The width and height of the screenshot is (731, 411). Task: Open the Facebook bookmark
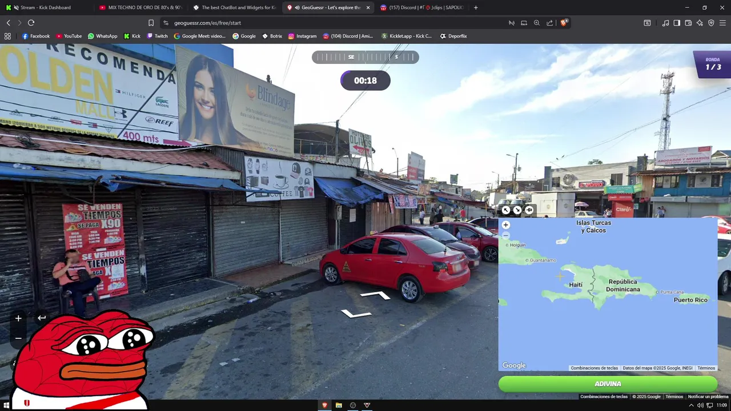coord(36,36)
